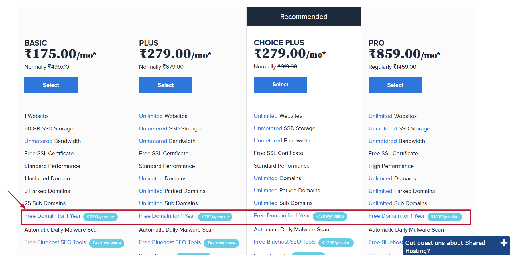Open Free Domain link in CHOICE PLUS column
This screenshot has width=512, height=255.
282,216
